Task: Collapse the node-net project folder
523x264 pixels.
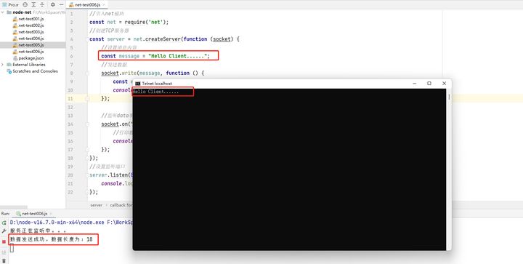Action: 3,12
